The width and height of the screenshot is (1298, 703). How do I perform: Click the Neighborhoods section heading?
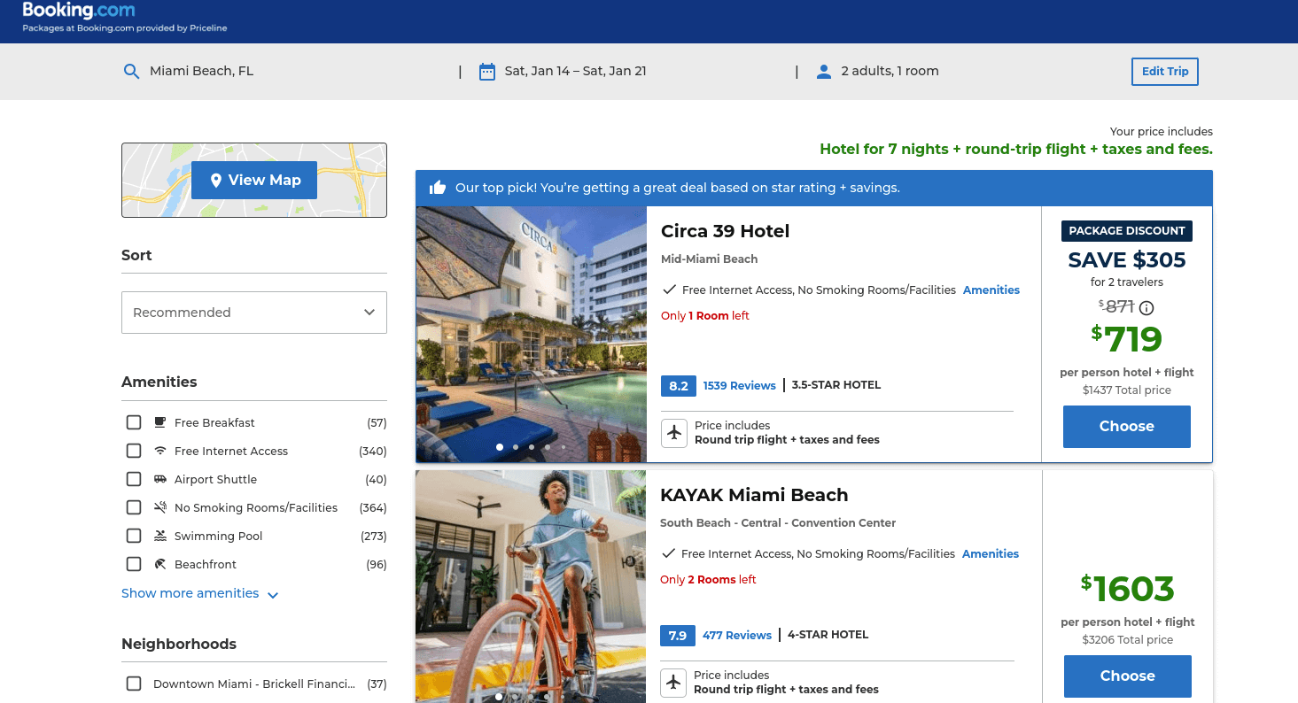[179, 645]
